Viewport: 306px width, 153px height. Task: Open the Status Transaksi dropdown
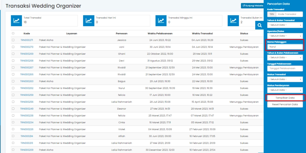(x=285, y=79)
